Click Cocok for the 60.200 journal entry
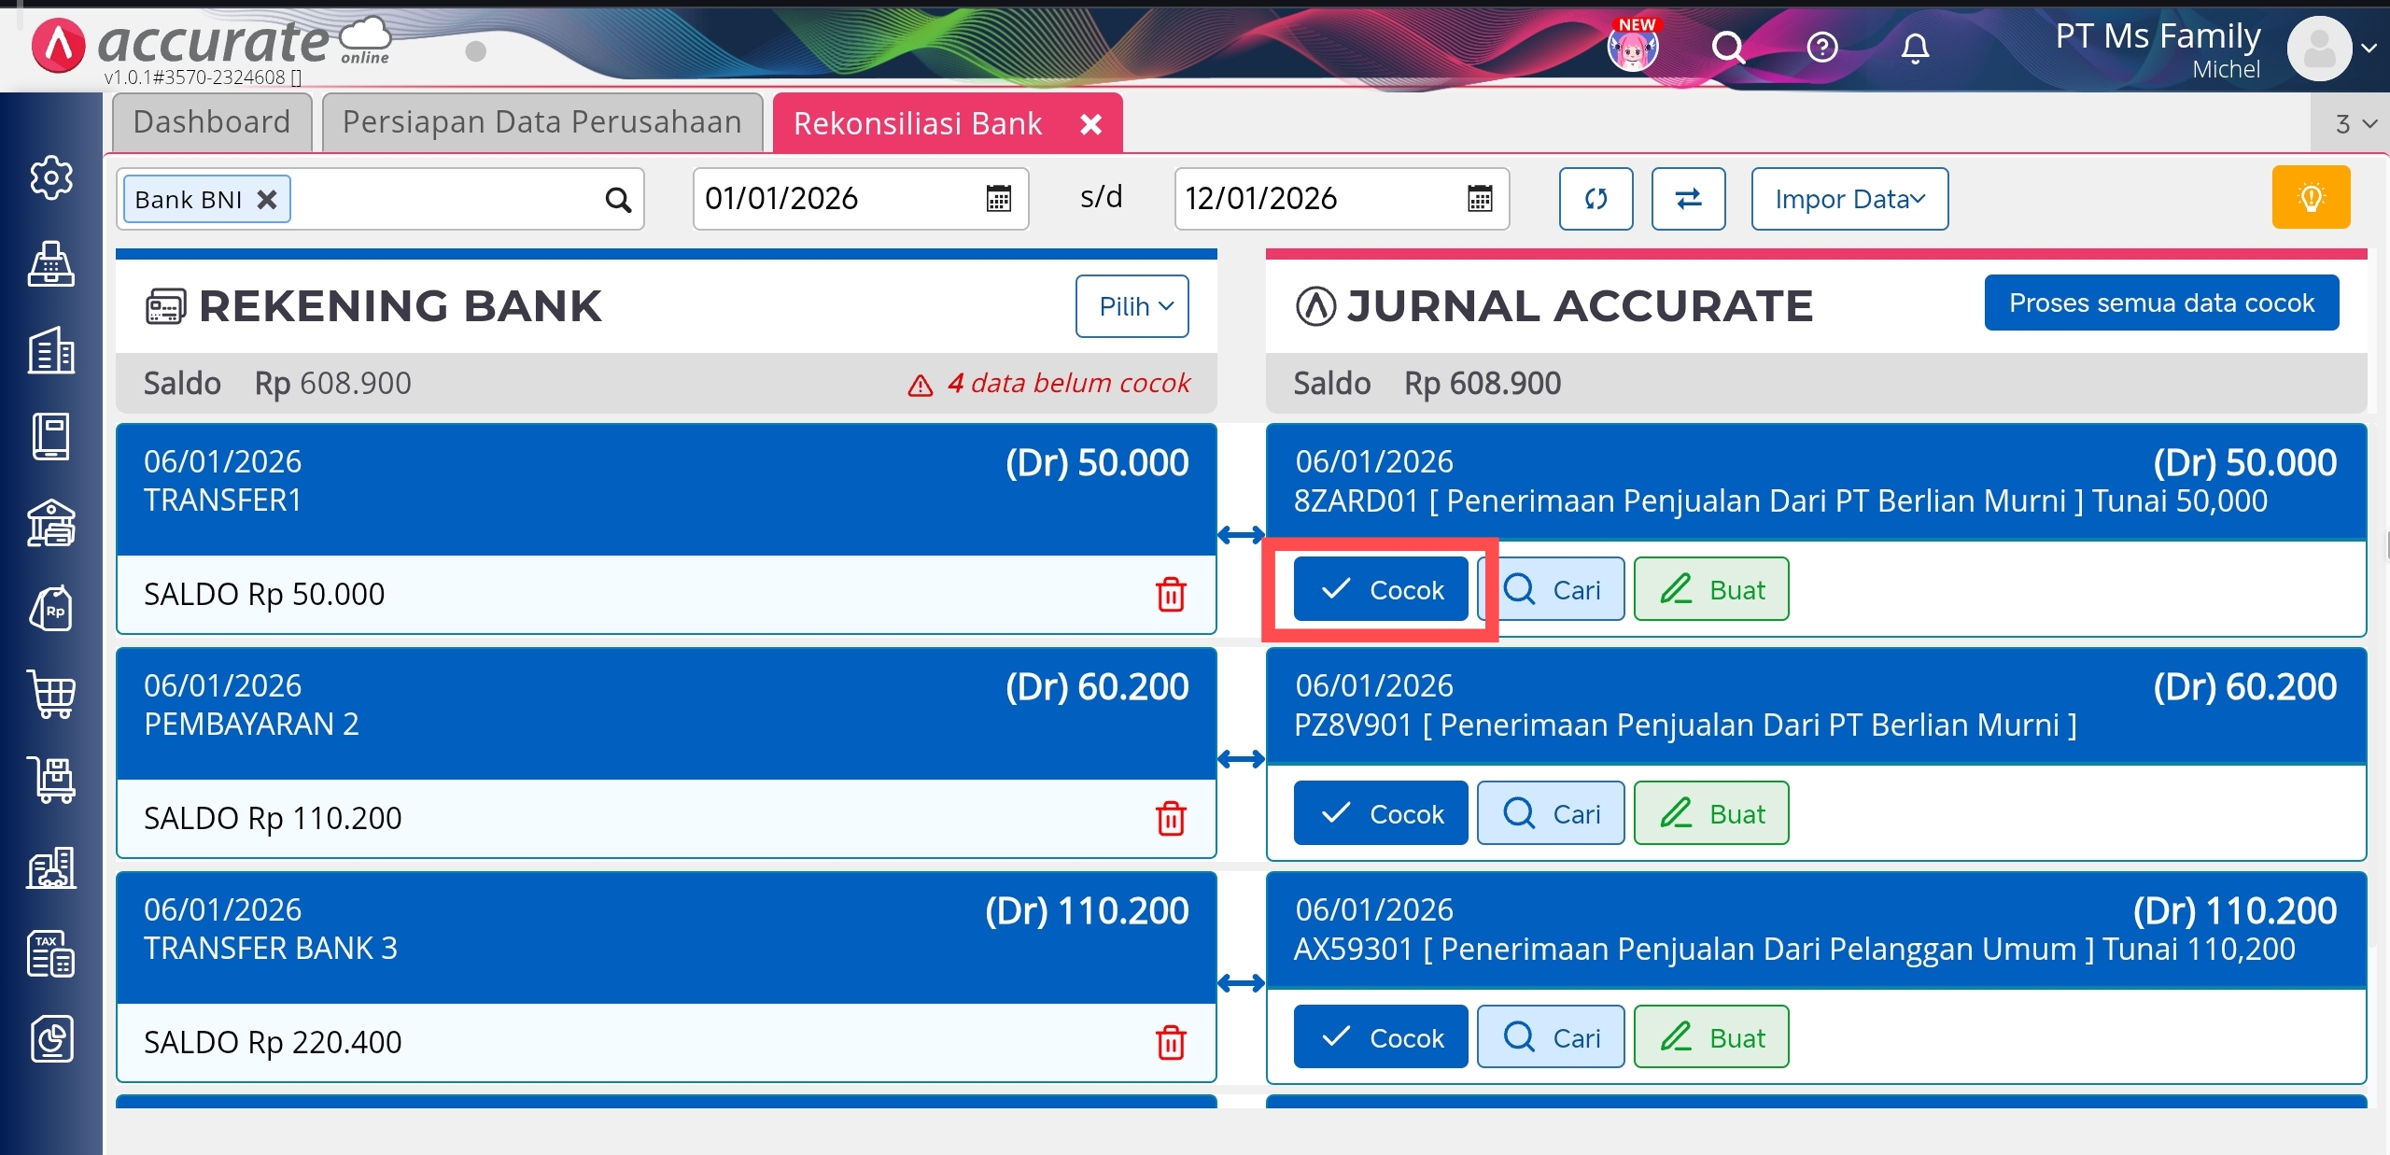 point(1380,813)
